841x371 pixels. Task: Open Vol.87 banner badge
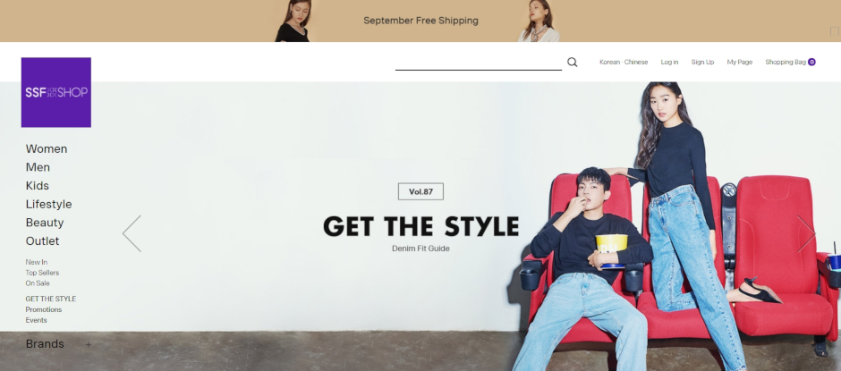420,191
